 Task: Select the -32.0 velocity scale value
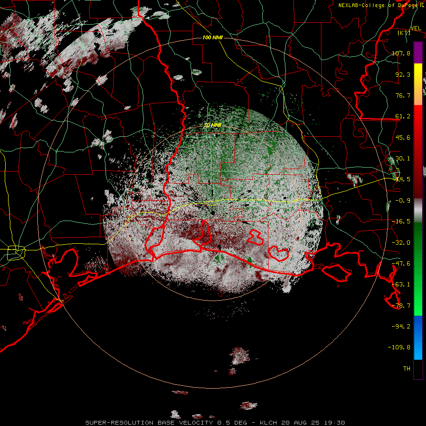[x=401, y=242]
